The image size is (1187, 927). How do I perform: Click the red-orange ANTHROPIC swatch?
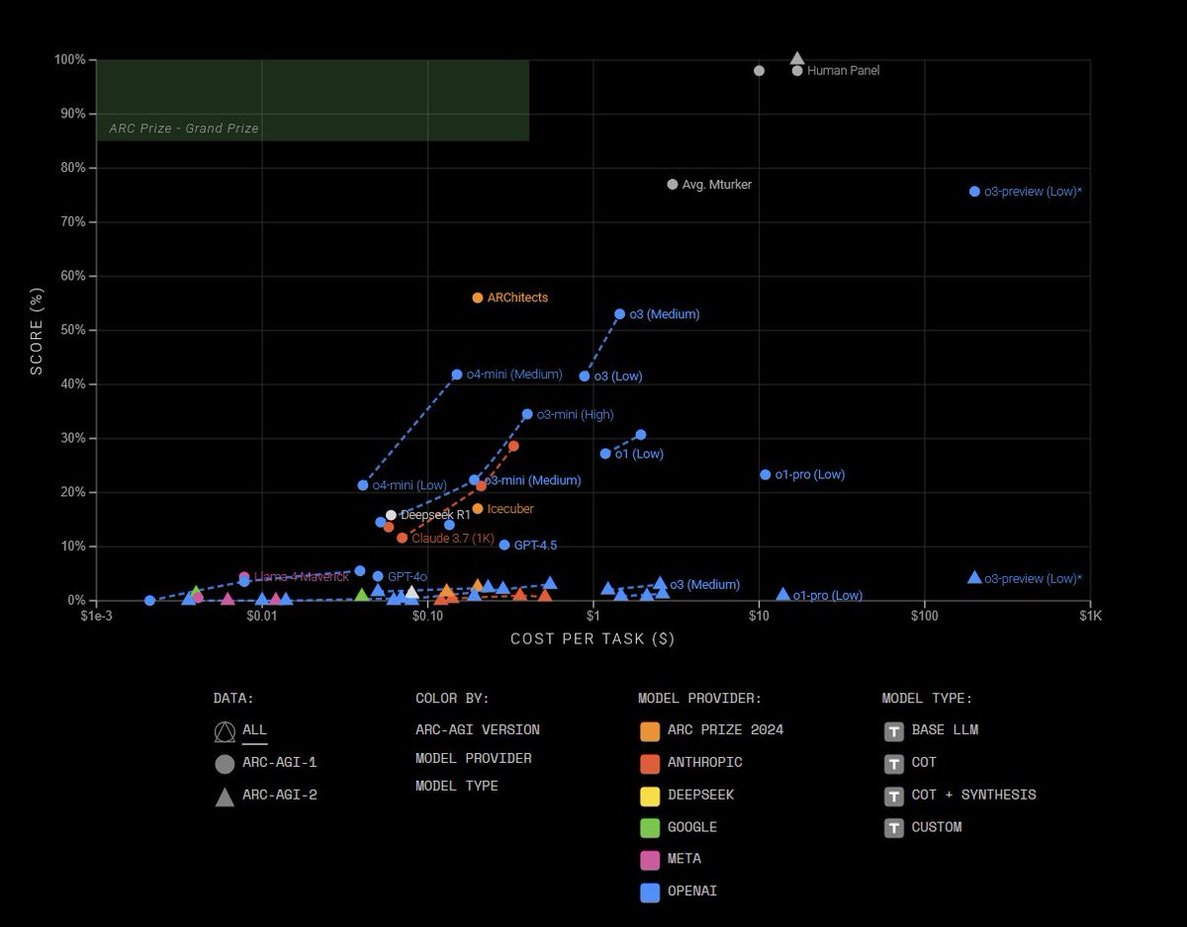coord(650,763)
